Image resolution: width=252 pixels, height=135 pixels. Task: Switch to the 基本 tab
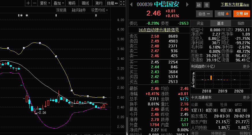pyautogui.click(x=220, y=23)
